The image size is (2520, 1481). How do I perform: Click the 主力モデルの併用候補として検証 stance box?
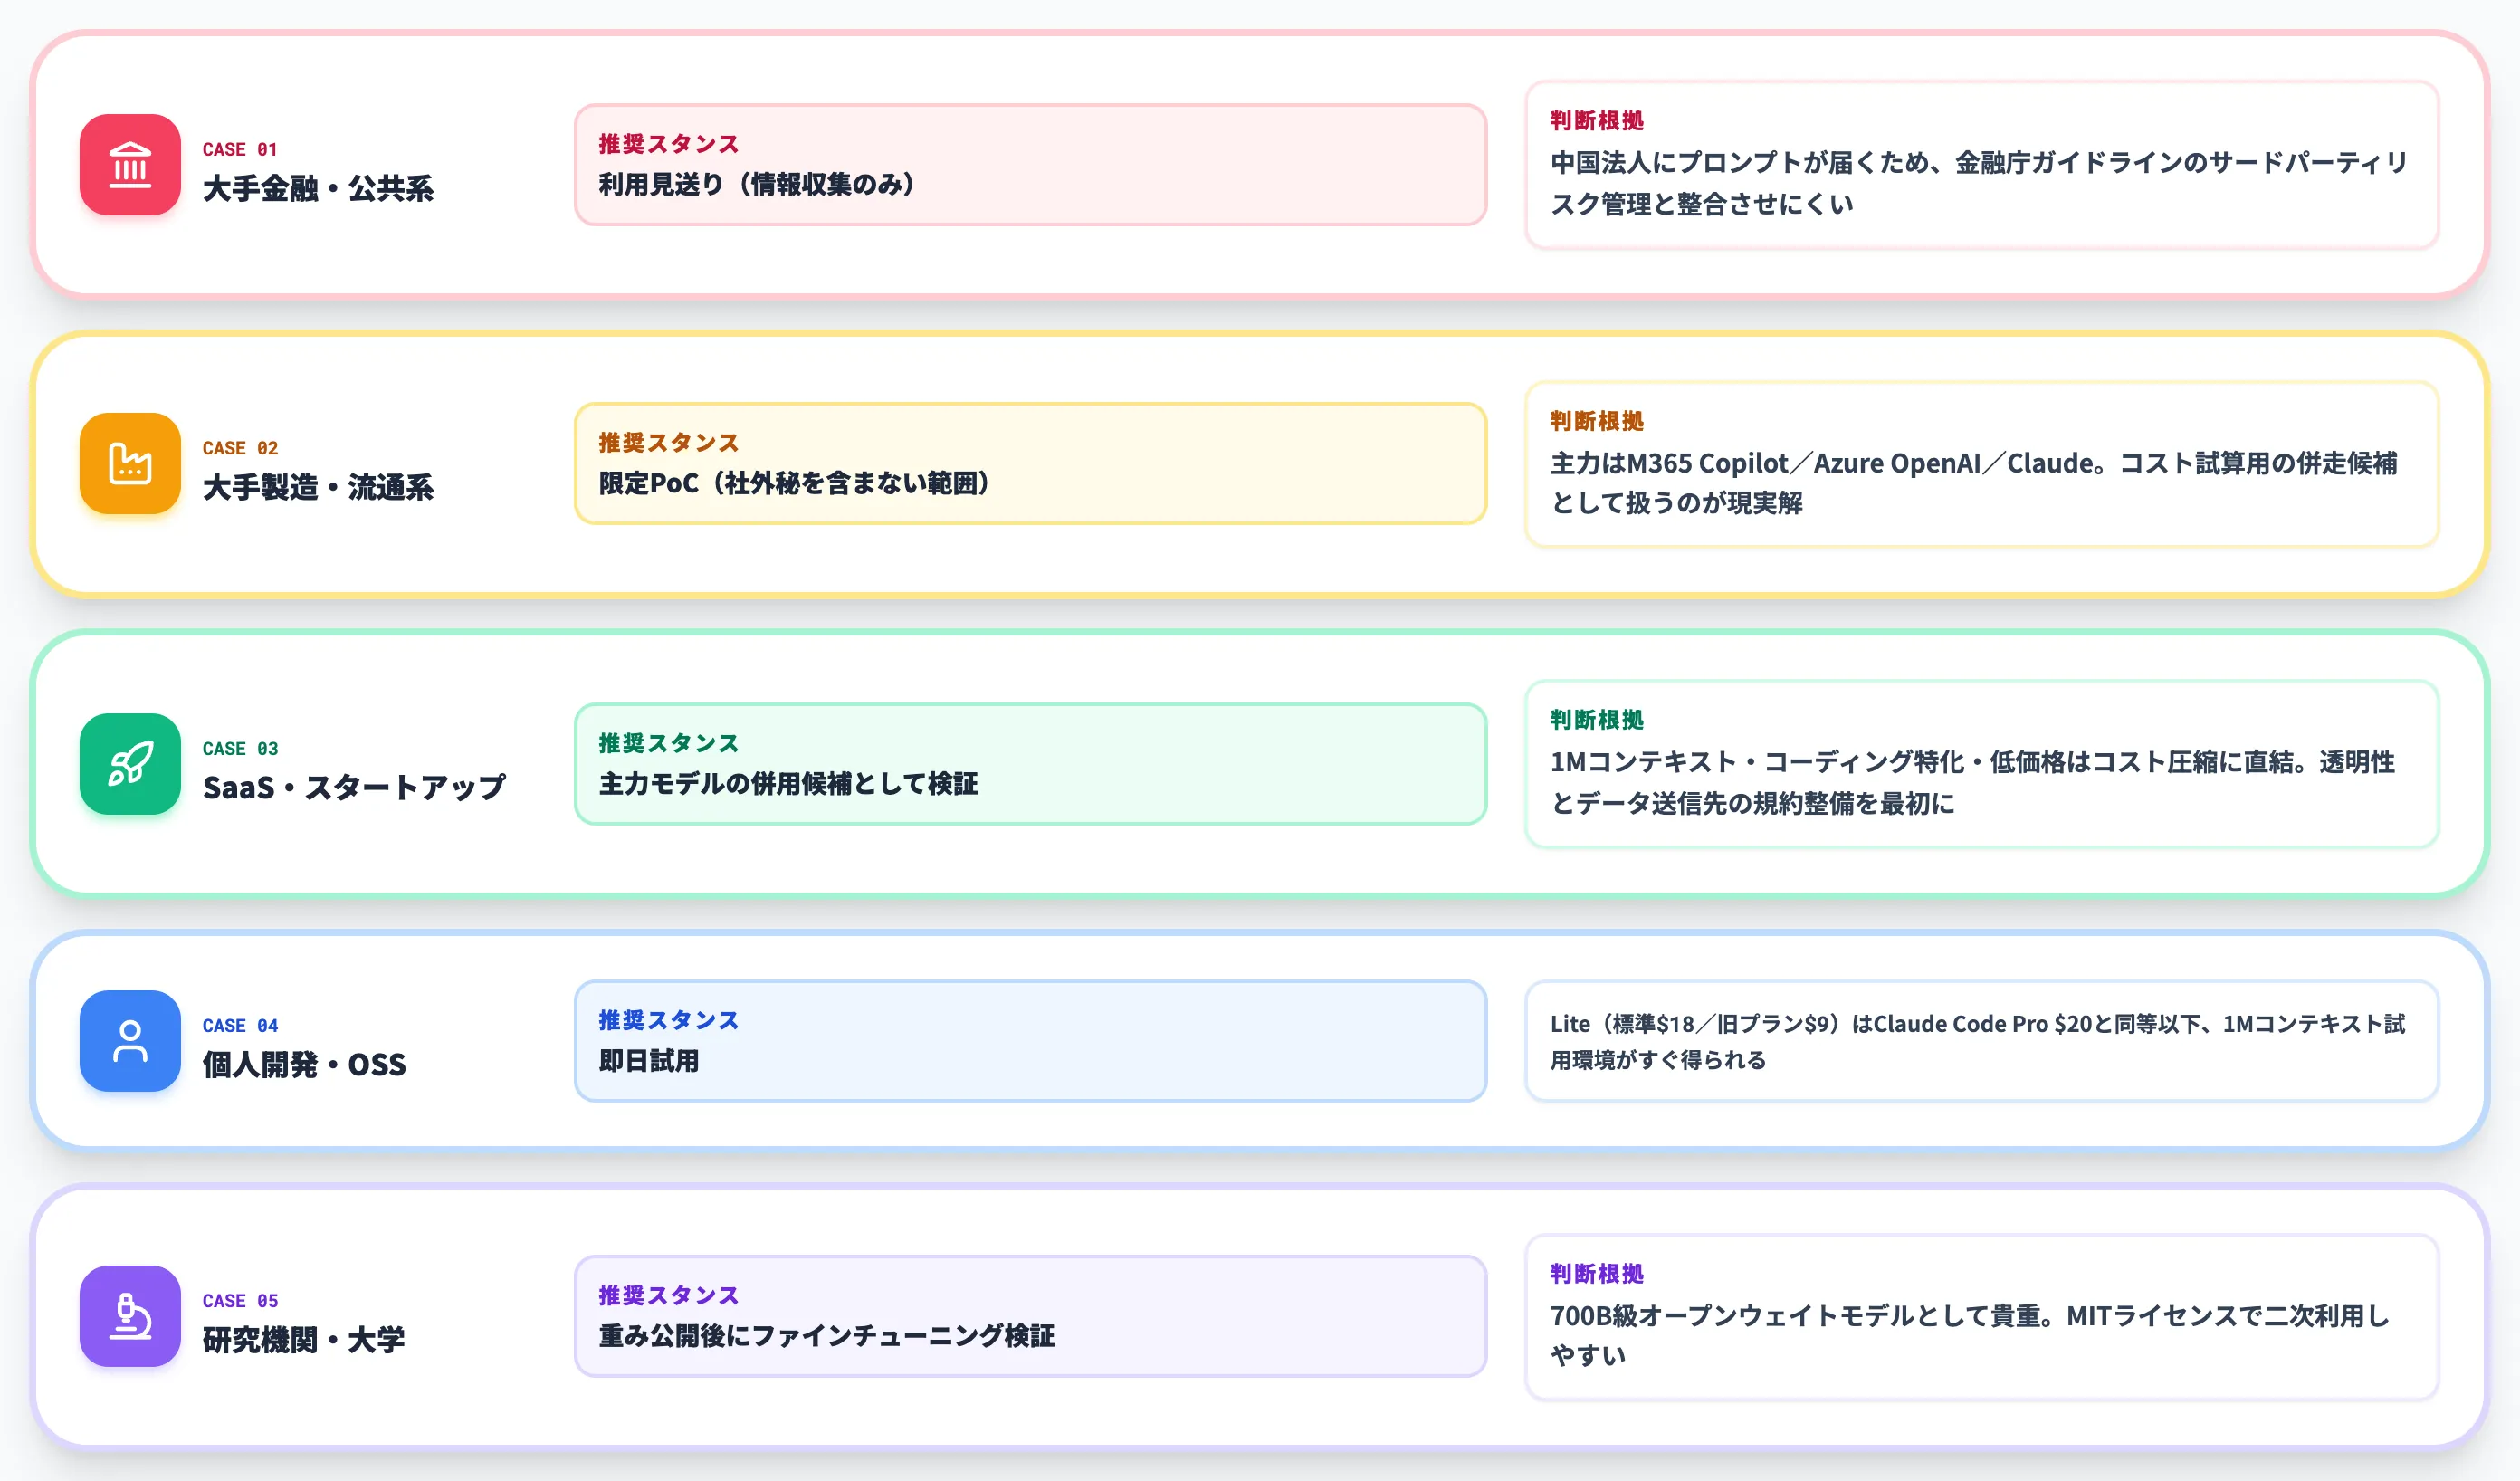pyautogui.click(x=1030, y=764)
